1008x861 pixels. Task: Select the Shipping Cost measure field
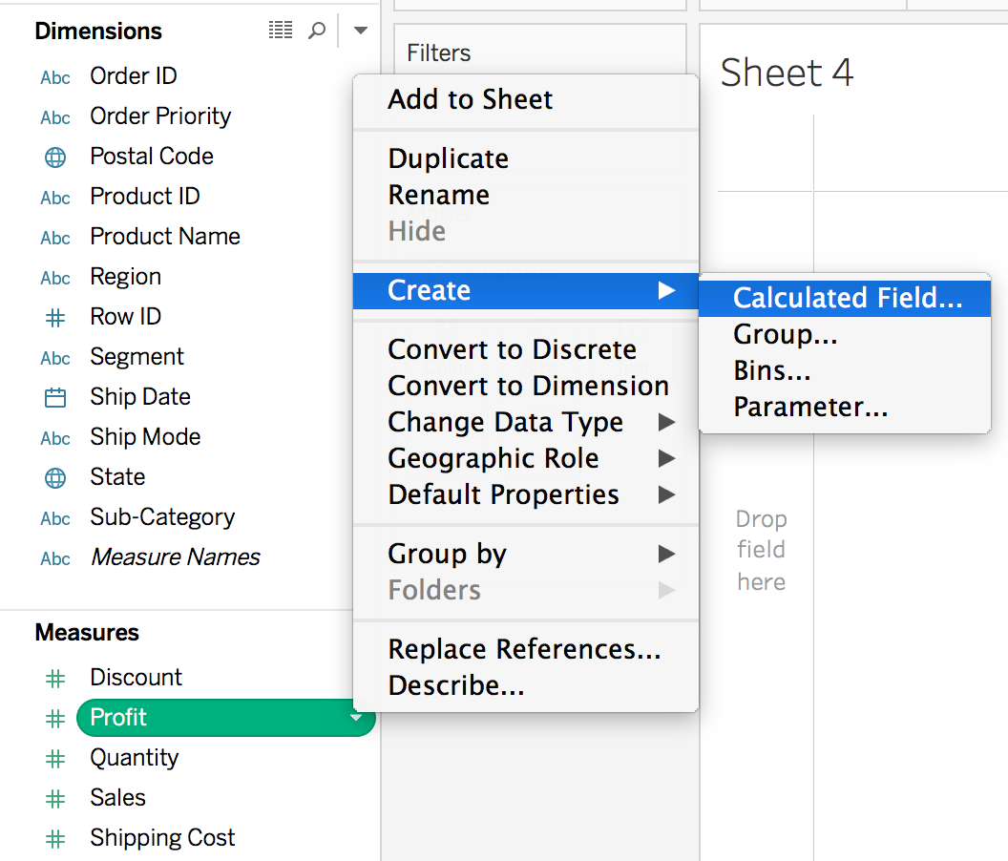coord(162,838)
